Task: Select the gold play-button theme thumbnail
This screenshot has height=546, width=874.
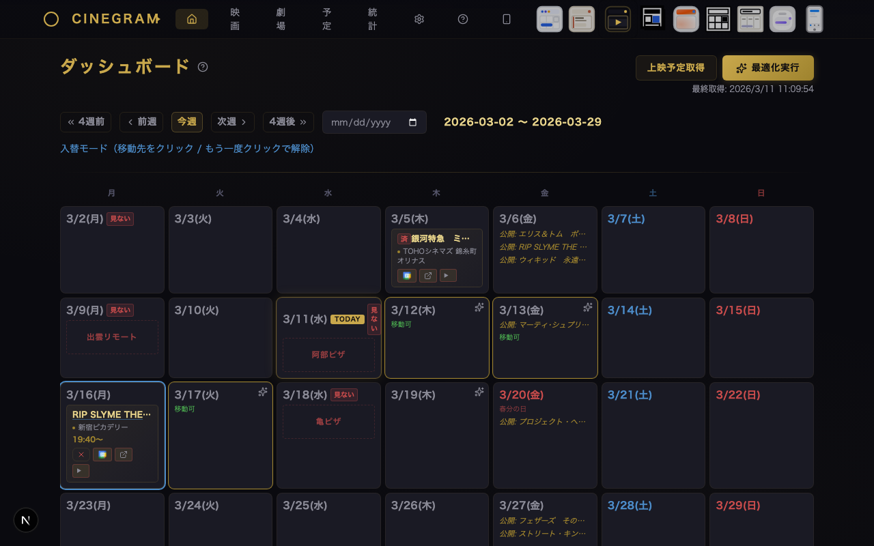Action: [618, 19]
